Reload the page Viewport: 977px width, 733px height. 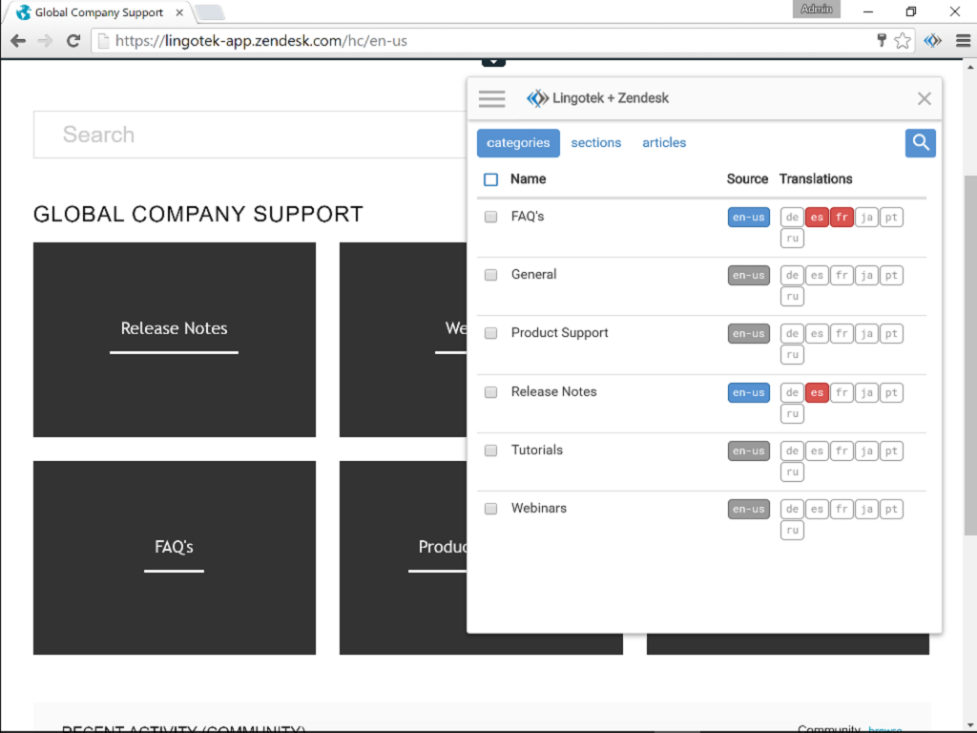click(x=73, y=41)
